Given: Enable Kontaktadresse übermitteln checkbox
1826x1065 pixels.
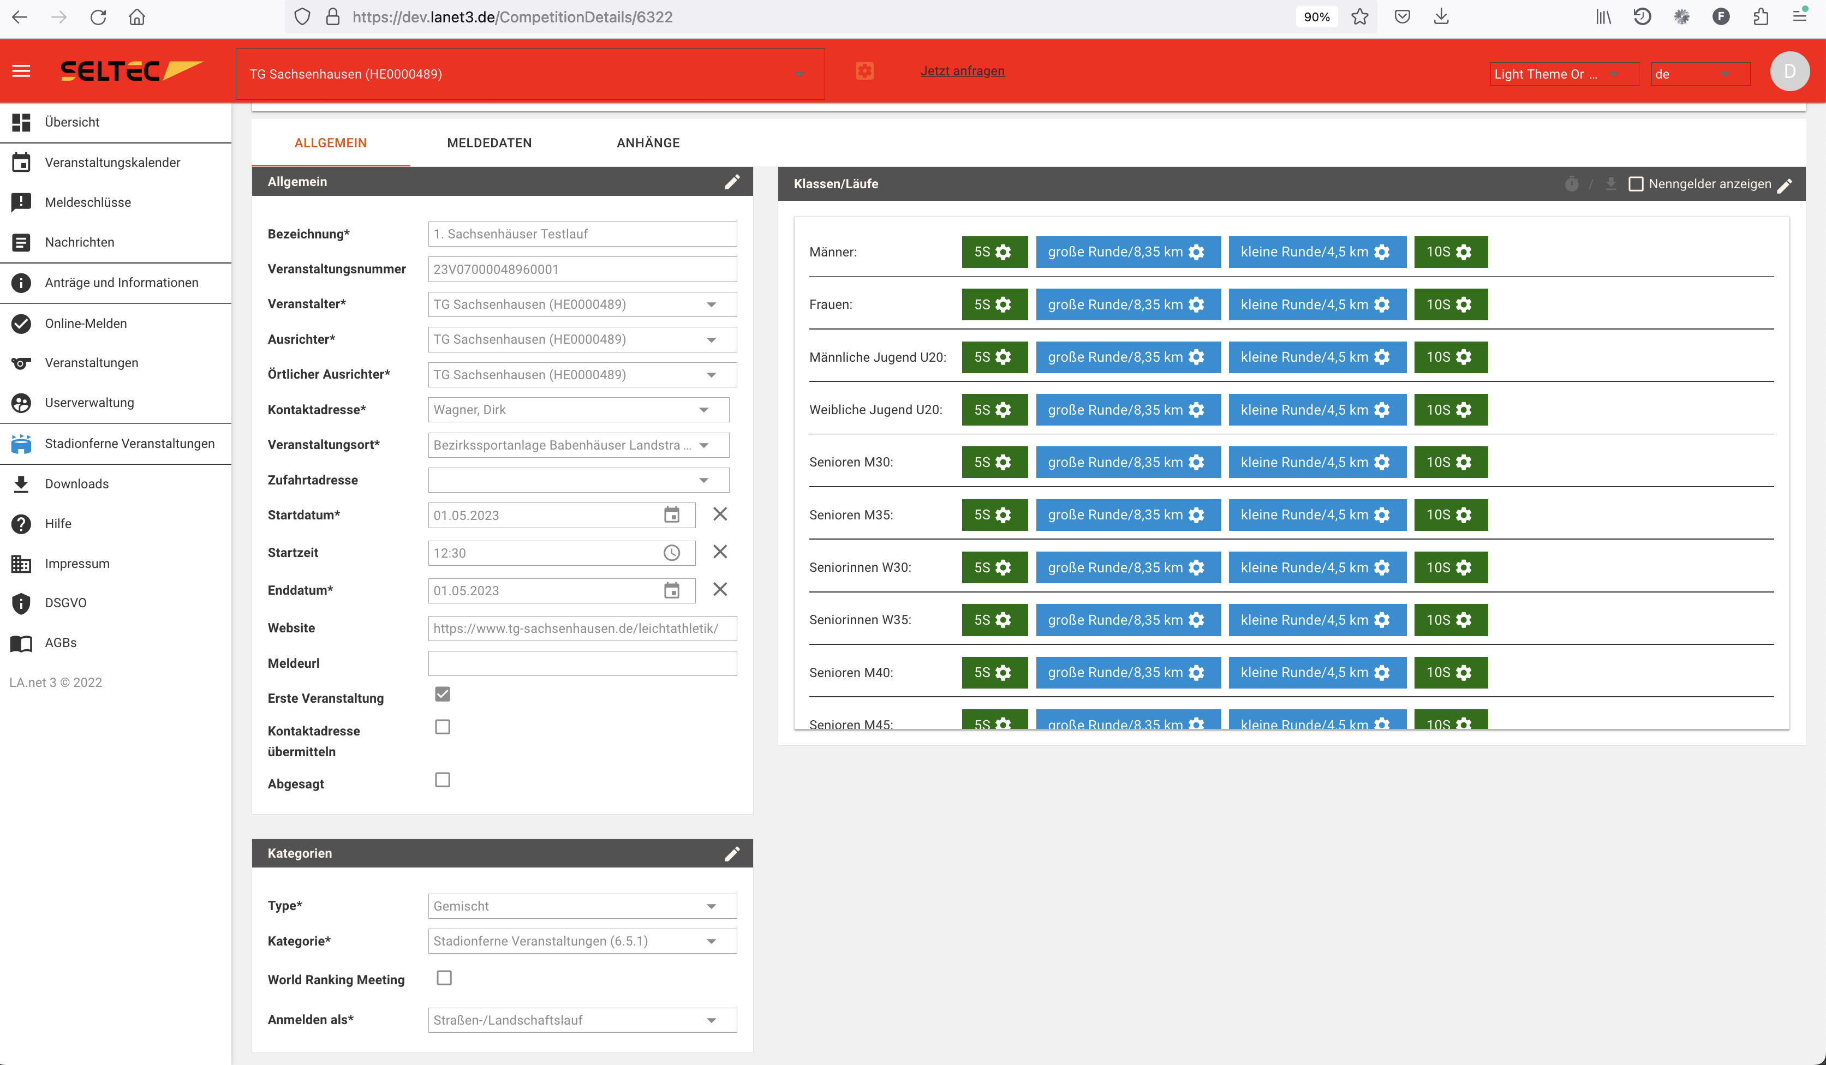Looking at the screenshot, I should click(x=443, y=727).
